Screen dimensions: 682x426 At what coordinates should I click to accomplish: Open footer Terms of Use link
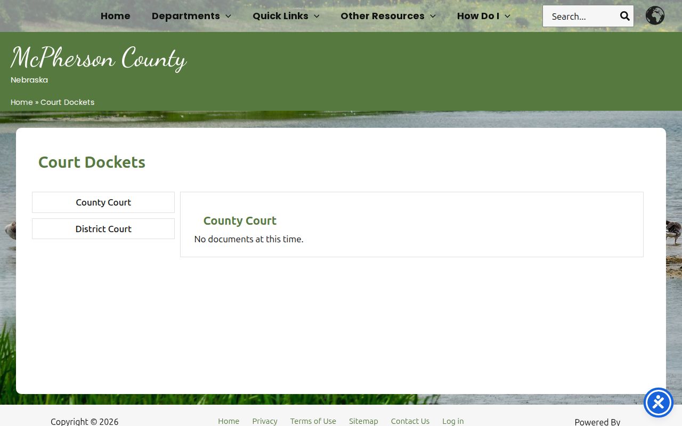[313, 421]
